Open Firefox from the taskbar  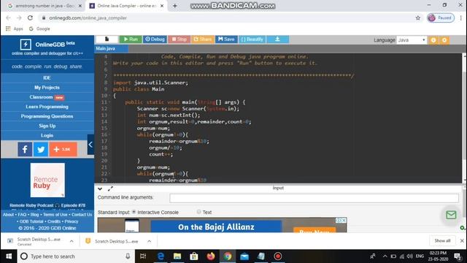pos(211,256)
